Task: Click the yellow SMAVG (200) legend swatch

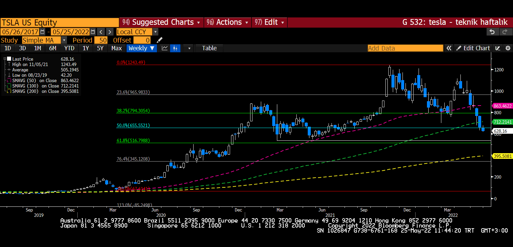Action: 9,91
